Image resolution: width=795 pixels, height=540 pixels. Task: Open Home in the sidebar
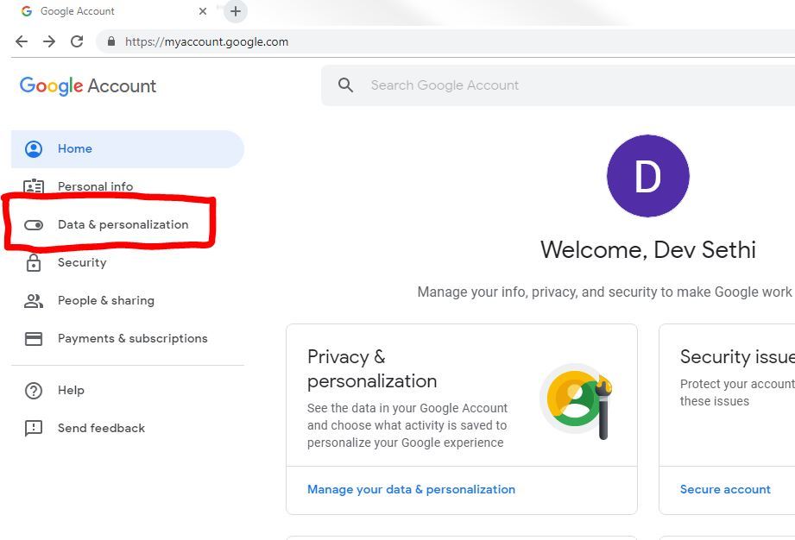click(127, 149)
